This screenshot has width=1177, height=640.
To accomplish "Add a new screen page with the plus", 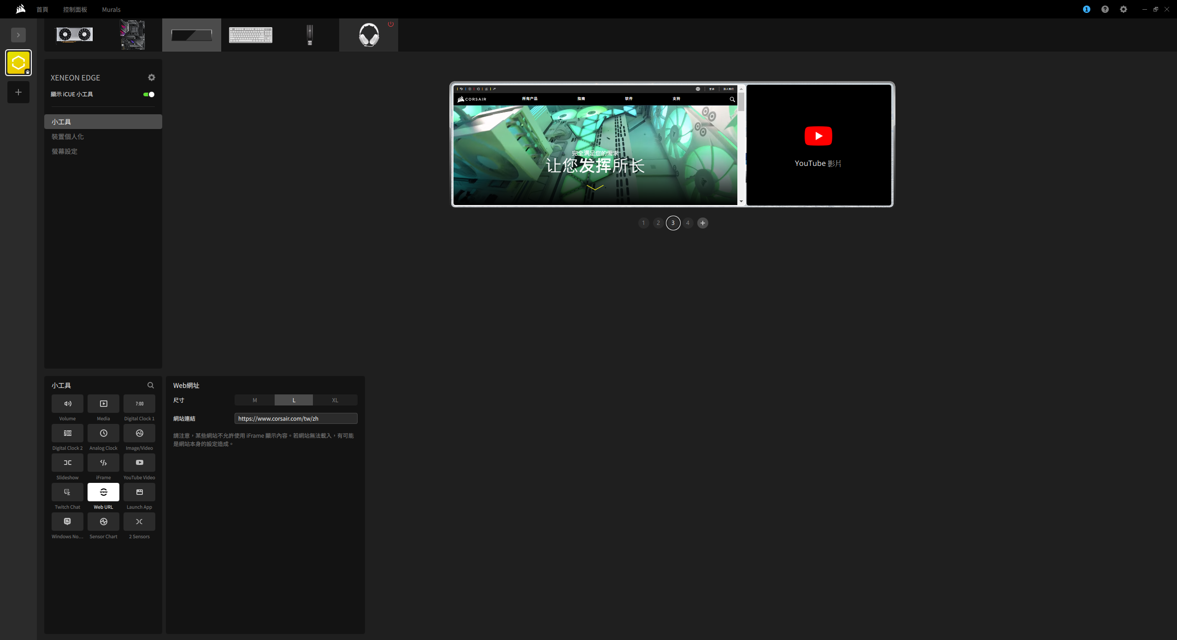I will [x=702, y=223].
